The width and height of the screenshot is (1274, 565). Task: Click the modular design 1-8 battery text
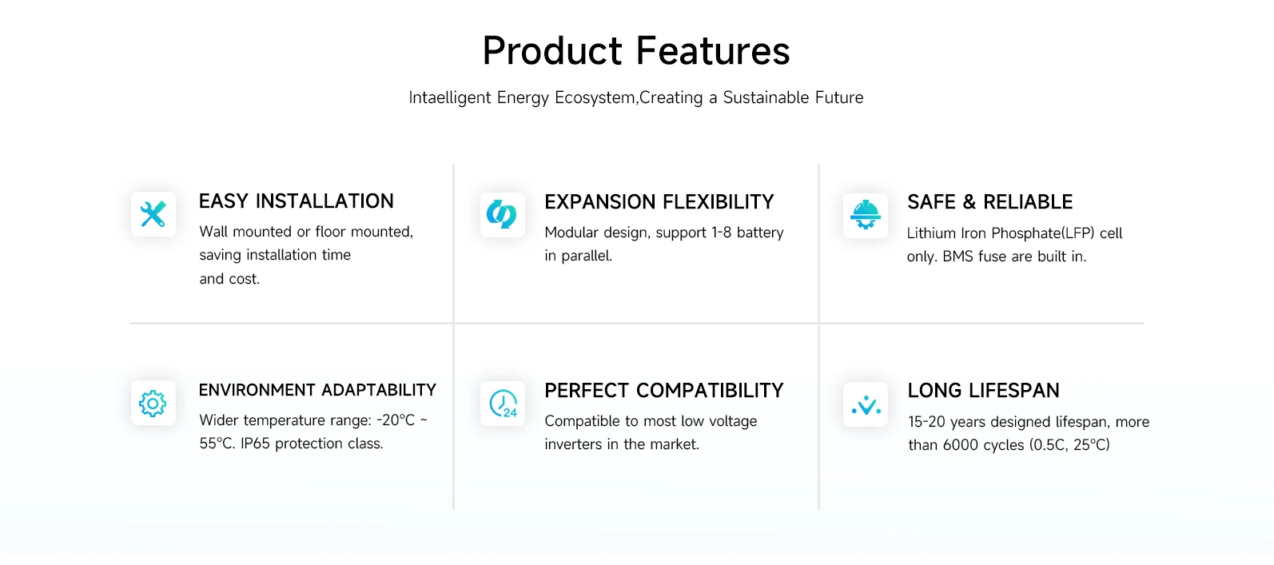(664, 244)
